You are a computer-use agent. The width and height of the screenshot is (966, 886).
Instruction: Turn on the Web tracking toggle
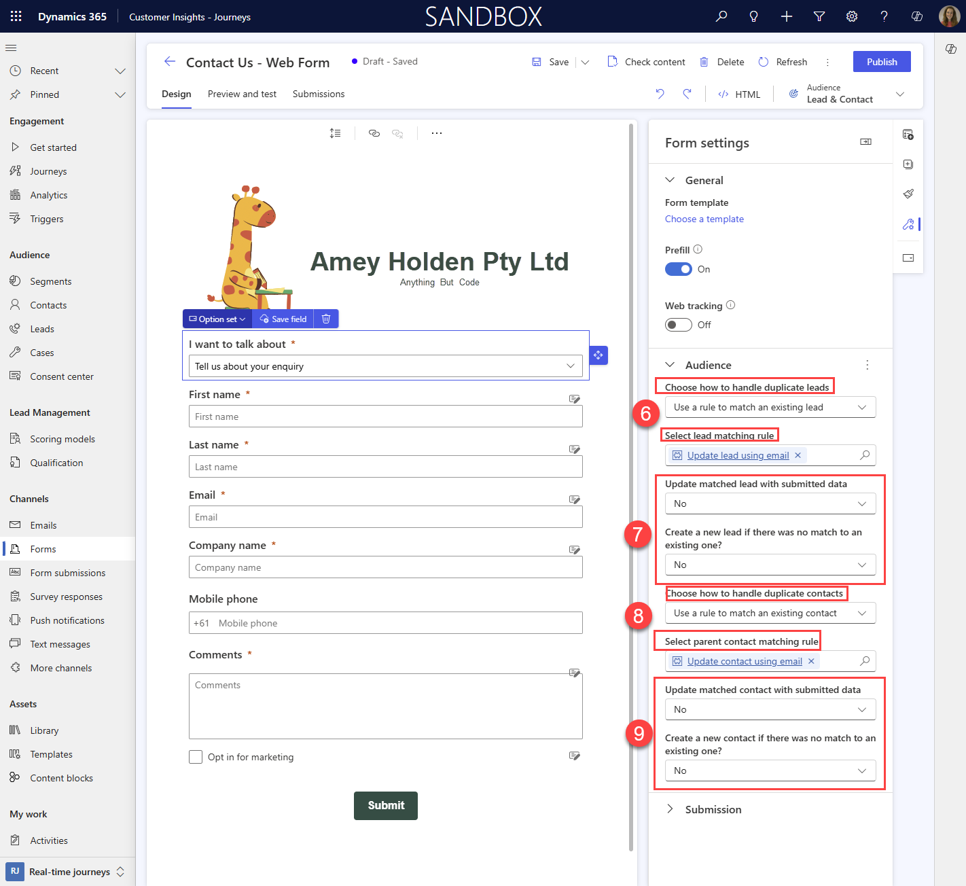679,325
